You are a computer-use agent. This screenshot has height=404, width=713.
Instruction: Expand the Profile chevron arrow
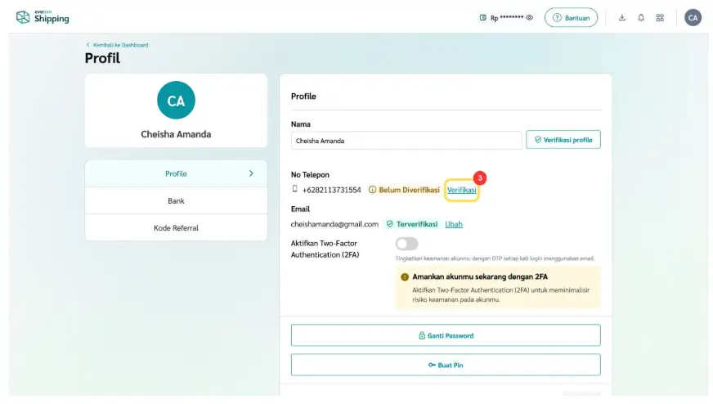pyautogui.click(x=251, y=173)
